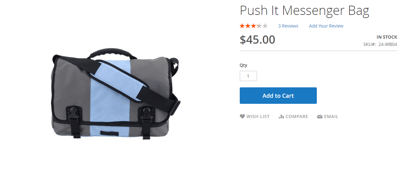The width and height of the screenshot is (411, 188).
Task: Add the messenger bag to cart
Action: click(278, 96)
